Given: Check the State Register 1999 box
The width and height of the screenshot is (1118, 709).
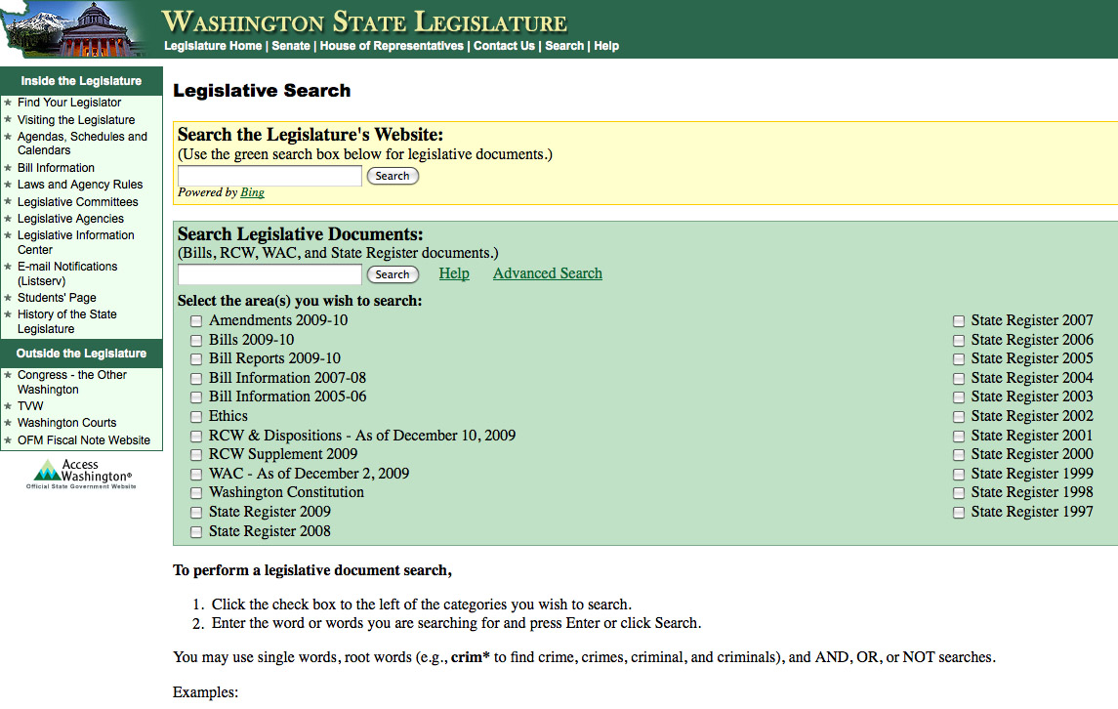Looking at the screenshot, I should click(958, 474).
